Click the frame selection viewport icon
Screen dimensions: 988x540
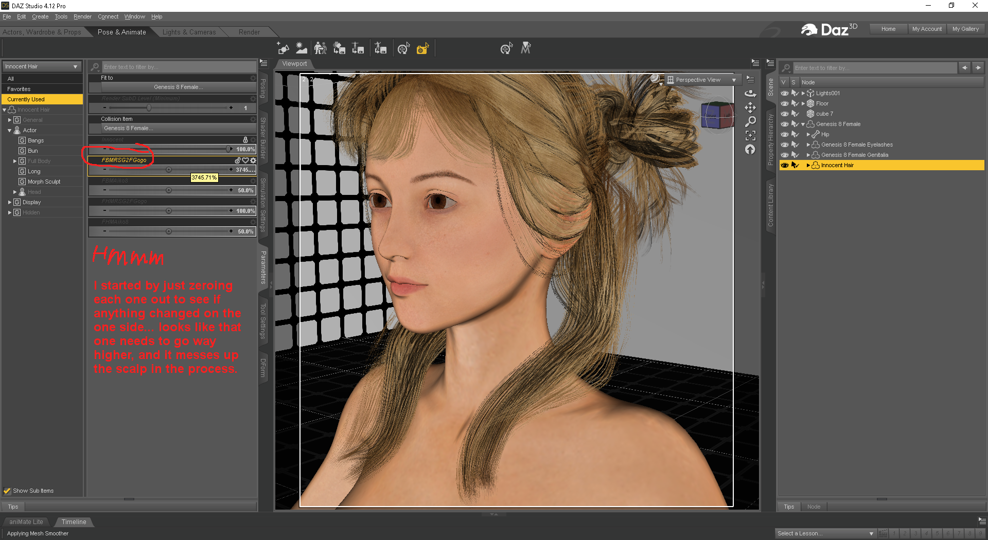coord(750,135)
